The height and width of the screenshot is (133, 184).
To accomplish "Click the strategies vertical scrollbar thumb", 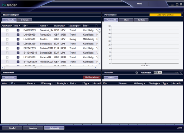I will click(x=100, y=32).
